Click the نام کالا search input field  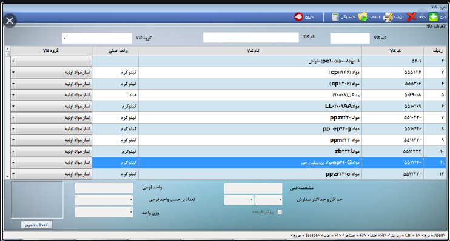coord(251,38)
